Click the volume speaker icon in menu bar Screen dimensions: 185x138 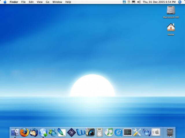click(139, 2)
